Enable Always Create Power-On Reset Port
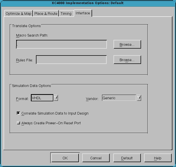 18,123
